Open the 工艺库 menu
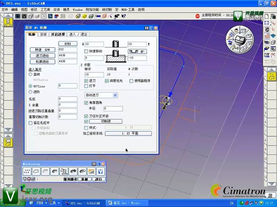This screenshot has height=207, width=277. (45, 9)
